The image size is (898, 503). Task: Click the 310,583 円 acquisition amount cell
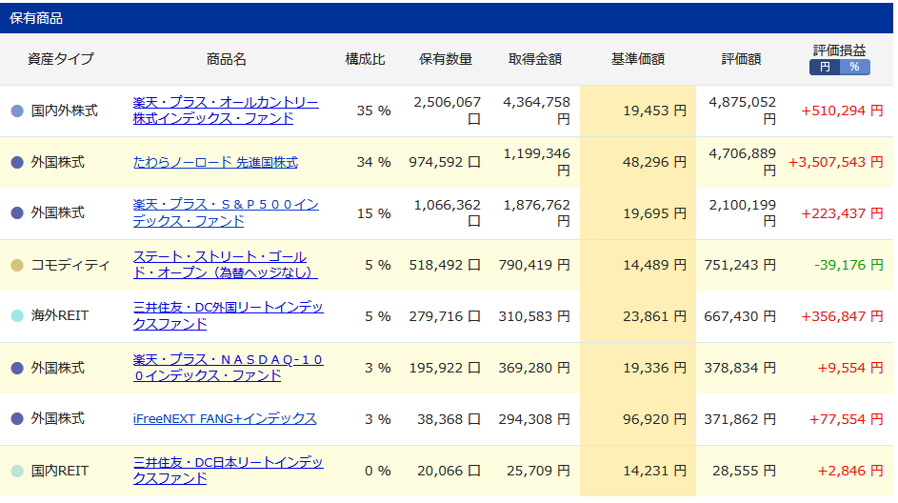(x=534, y=316)
